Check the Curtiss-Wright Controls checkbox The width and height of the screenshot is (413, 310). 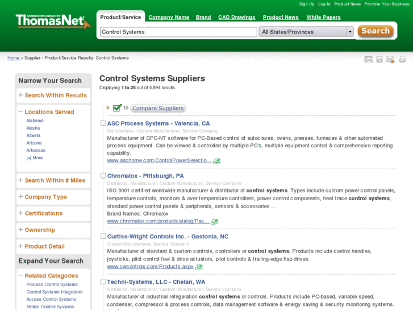[x=103, y=237]
